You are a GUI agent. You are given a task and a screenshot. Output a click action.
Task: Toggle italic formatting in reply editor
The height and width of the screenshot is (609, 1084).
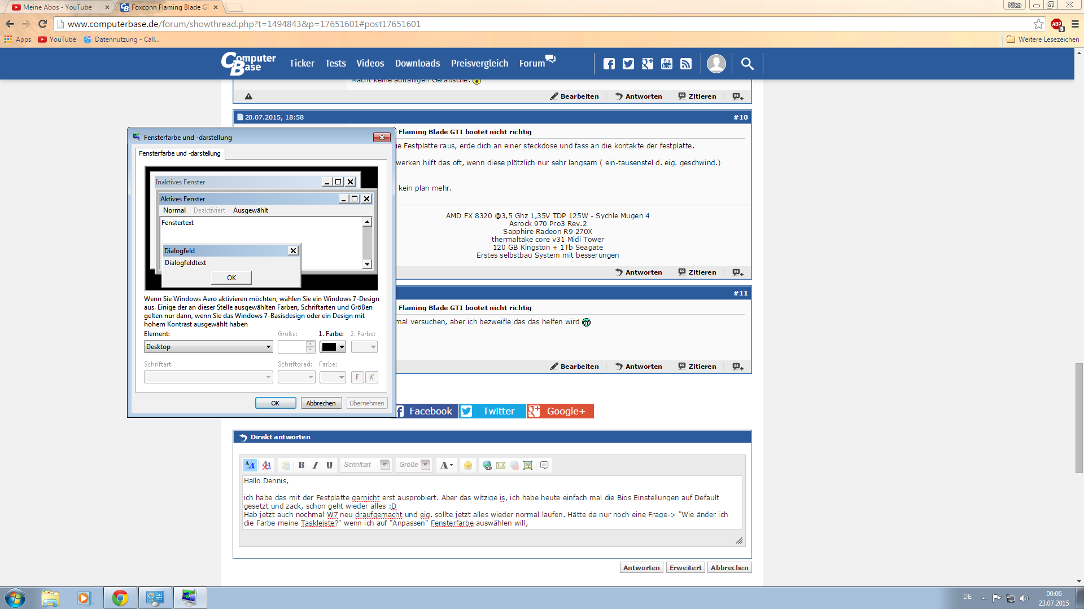(316, 465)
